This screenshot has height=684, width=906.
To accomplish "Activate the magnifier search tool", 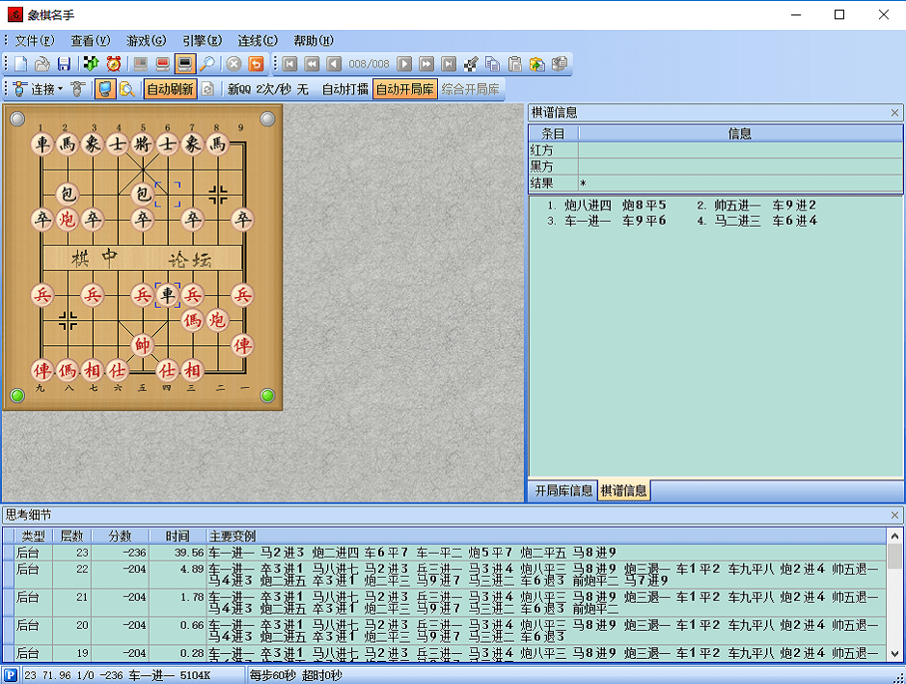I will (x=207, y=64).
